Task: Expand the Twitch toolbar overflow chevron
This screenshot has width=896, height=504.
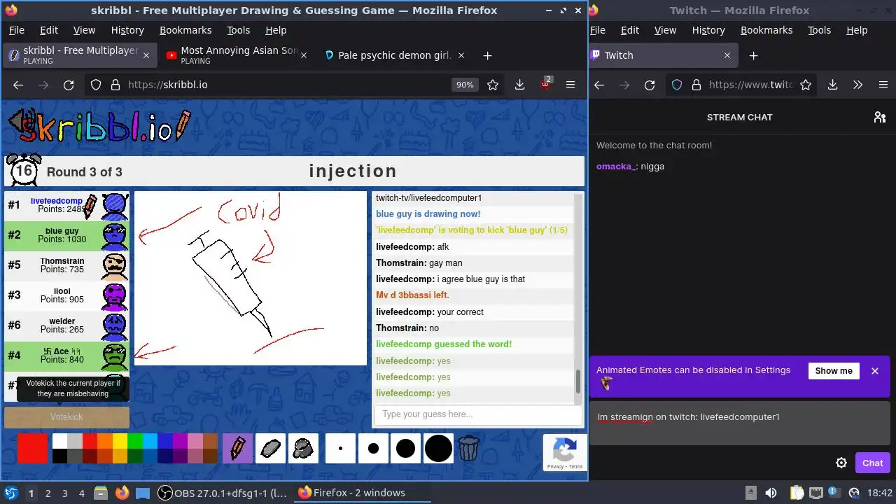Action: (857, 85)
